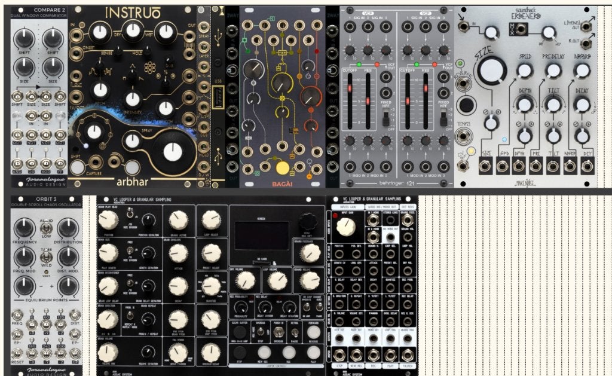Click the INPUT GAIN knob on ADDAC expander

pos(345,227)
